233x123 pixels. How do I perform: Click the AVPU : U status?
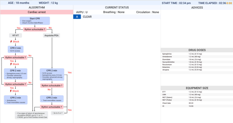82,12
